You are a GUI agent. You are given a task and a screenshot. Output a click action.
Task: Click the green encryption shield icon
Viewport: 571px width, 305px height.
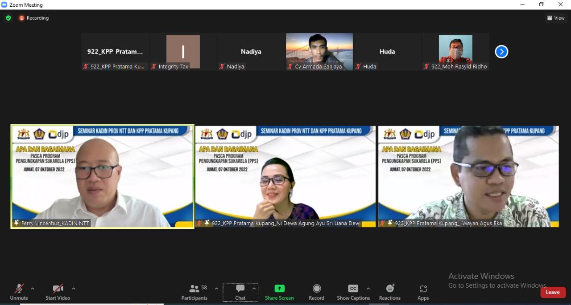pyautogui.click(x=8, y=18)
